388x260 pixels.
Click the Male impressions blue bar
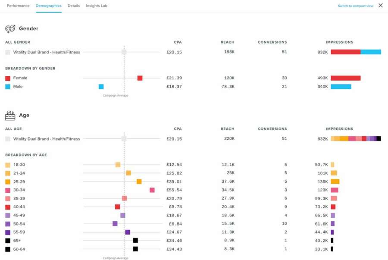[341, 87]
